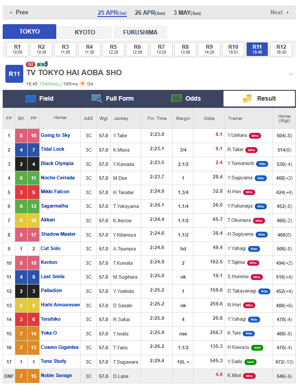The image size is (299, 386).
Task: Open the Full Form tab
Action: click(113, 99)
